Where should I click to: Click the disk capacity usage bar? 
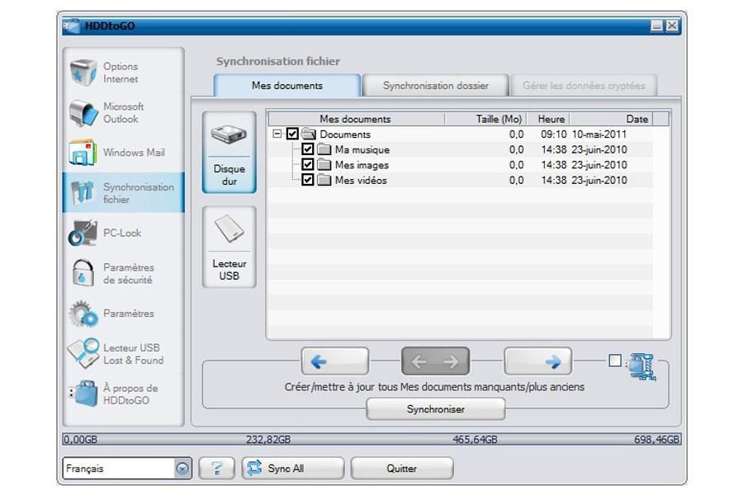tap(372, 439)
